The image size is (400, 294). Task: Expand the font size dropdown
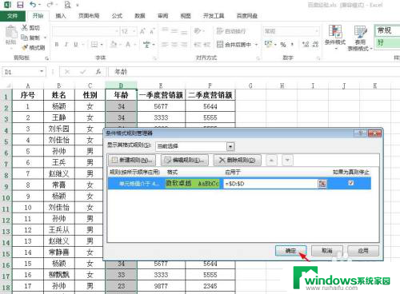tap(134, 31)
